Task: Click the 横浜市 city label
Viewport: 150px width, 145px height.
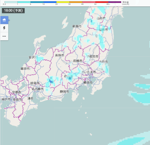Action: pos(88,82)
